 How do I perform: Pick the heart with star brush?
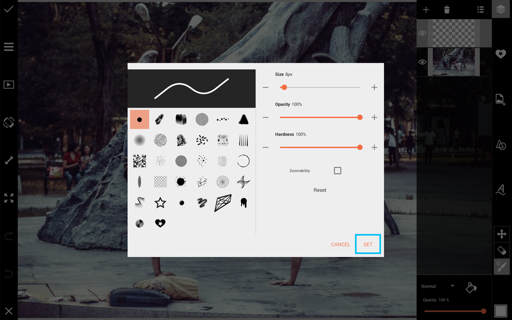point(160,223)
